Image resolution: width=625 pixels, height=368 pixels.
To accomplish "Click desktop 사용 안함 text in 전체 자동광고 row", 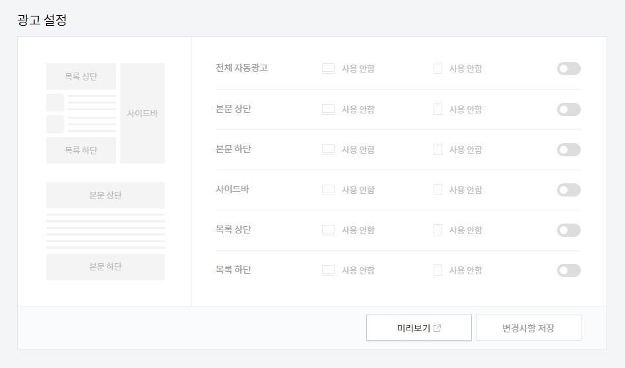I will (x=358, y=69).
